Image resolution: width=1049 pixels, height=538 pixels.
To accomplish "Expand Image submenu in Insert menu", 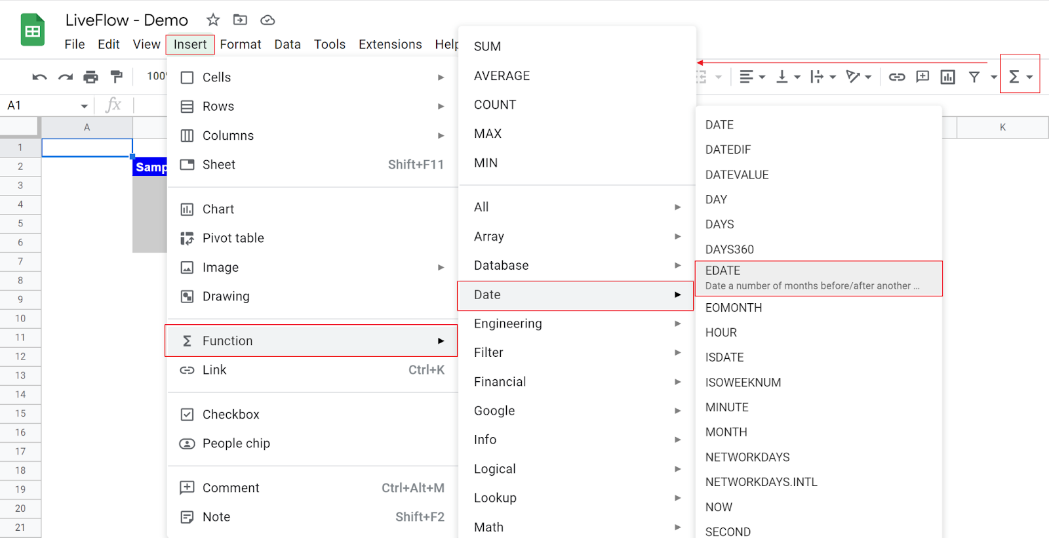I will click(312, 268).
